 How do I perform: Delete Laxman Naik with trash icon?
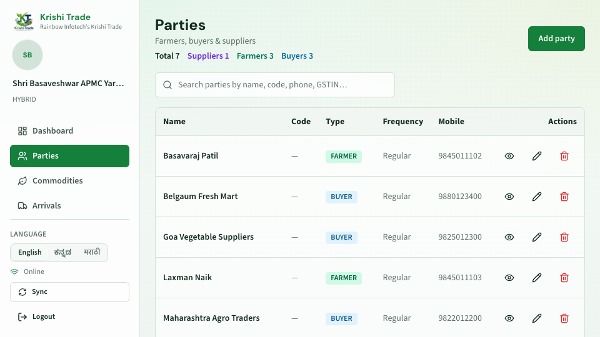point(564,277)
